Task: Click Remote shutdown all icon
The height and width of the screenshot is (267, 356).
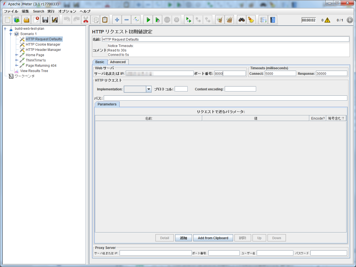Action: pyautogui.click(x=208, y=20)
